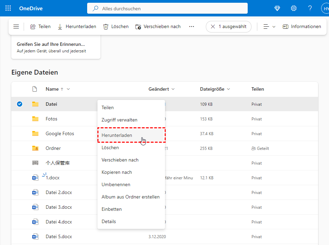Click the personal vault safe icon
Image resolution: width=329 pixels, height=245 pixels.
tap(35, 163)
